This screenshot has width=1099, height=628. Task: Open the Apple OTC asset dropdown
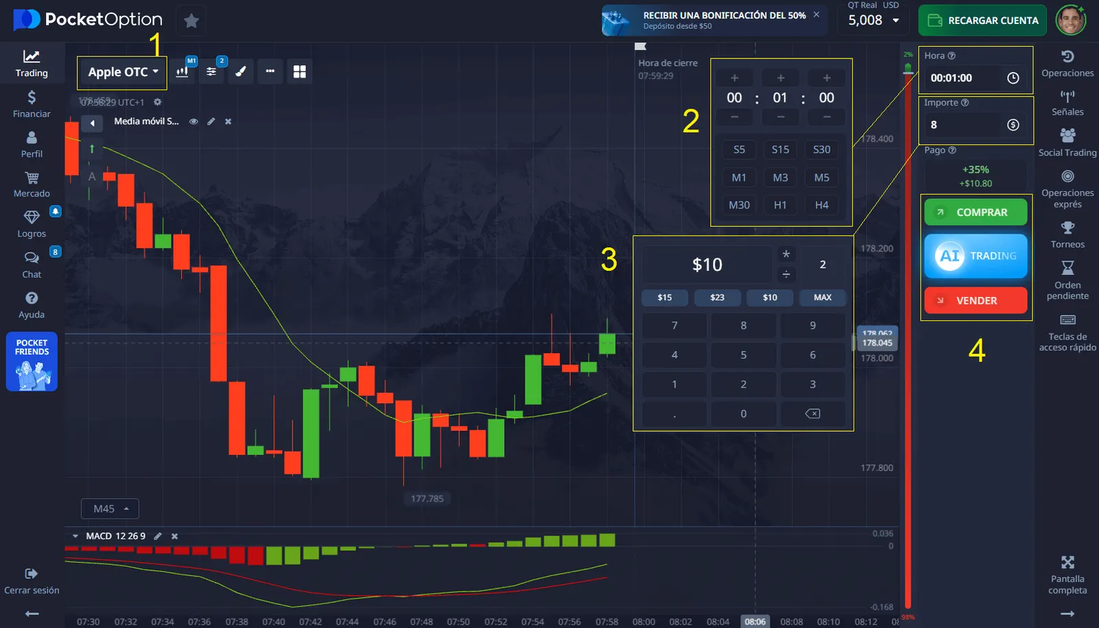click(x=122, y=72)
